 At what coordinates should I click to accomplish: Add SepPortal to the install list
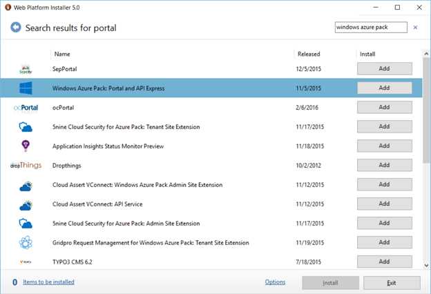coord(385,69)
